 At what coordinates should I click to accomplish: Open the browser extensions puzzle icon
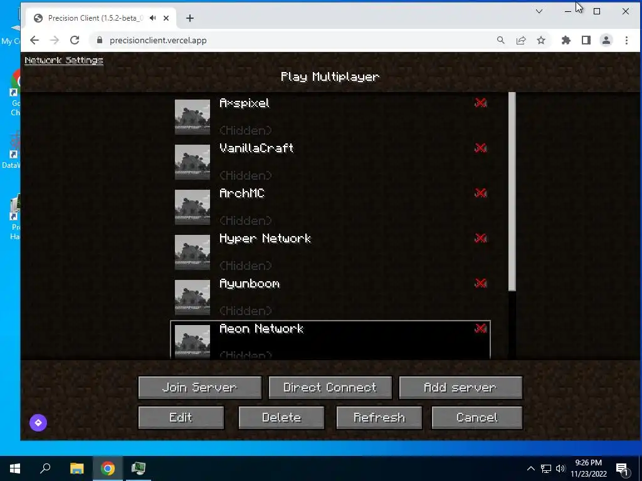coord(566,40)
